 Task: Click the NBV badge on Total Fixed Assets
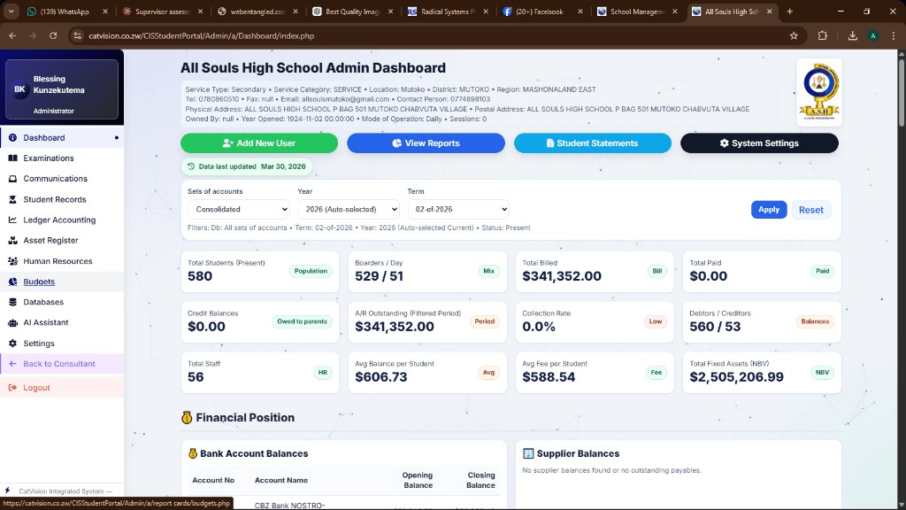click(x=822, y=373)
